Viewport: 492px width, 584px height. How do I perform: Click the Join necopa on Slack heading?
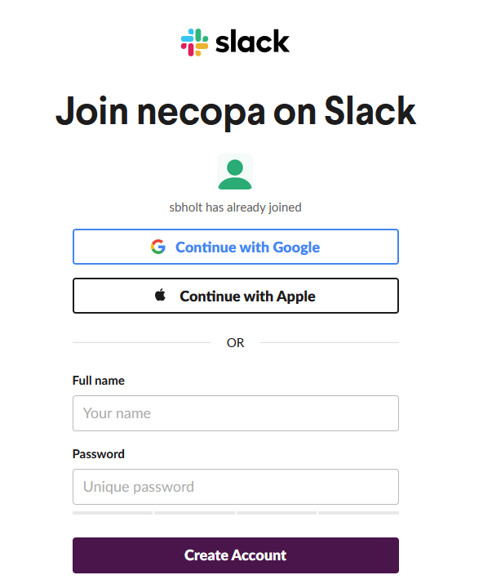[x=235, y=112]
